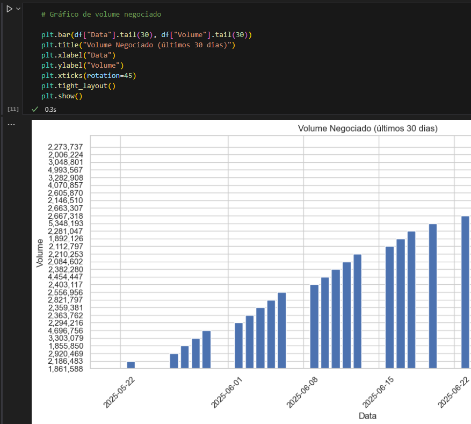Open the cell output more actions menu
The image size is (471, 424).
(11, 124)
